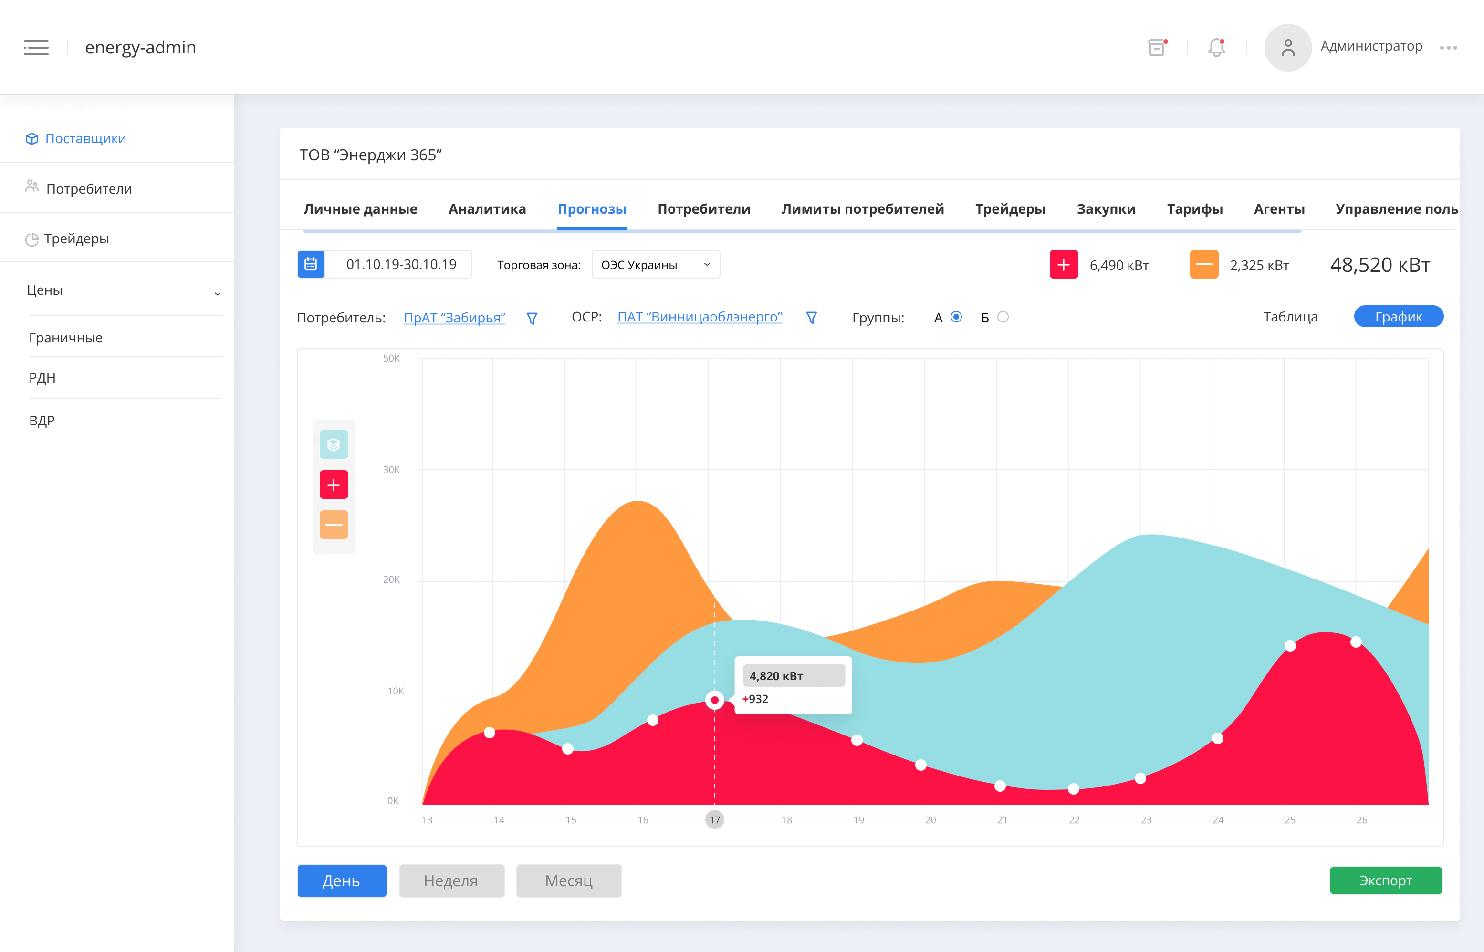The image size is (1484, 952).
Task: Open the hamburger menu icon
Action: point(36,48)
